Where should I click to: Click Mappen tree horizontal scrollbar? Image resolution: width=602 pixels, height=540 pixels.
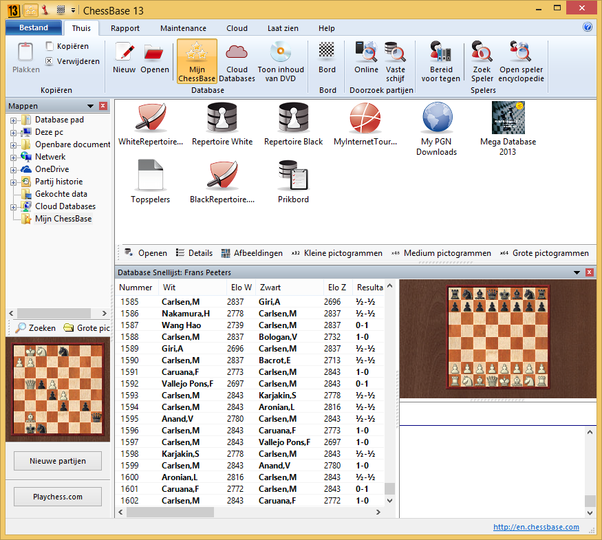(54, 313)
